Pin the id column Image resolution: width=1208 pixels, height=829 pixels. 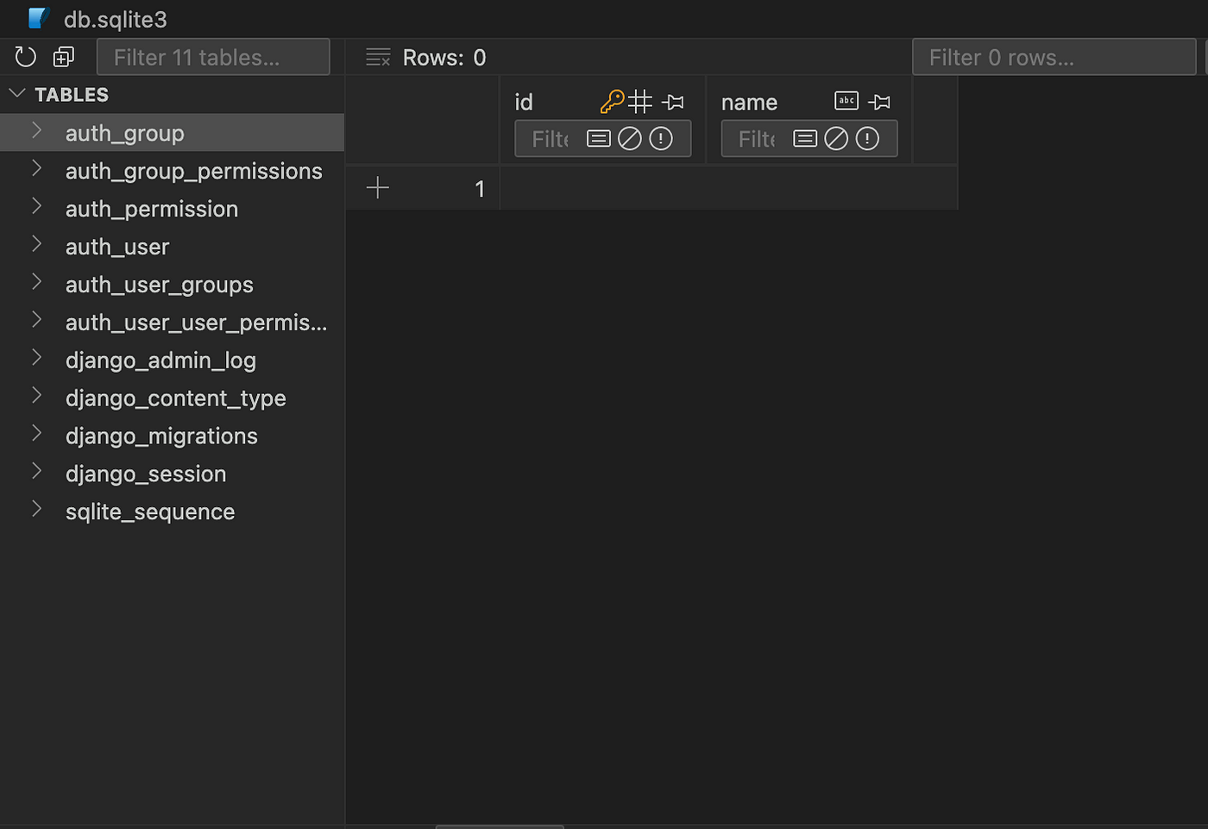[x=673, y=102]
